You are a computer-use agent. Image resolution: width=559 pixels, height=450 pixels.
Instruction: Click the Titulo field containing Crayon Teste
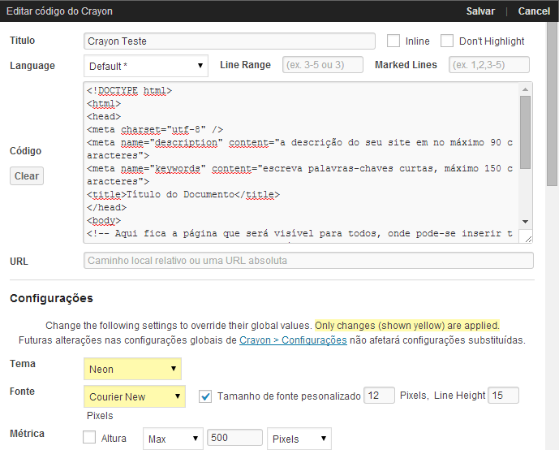point(230,41)
